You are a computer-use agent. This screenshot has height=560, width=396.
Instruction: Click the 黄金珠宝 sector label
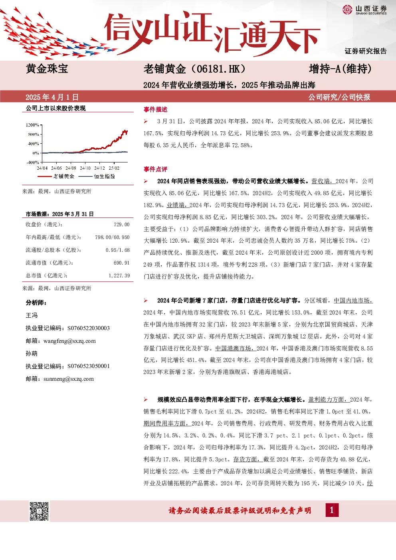coord(47,69)
